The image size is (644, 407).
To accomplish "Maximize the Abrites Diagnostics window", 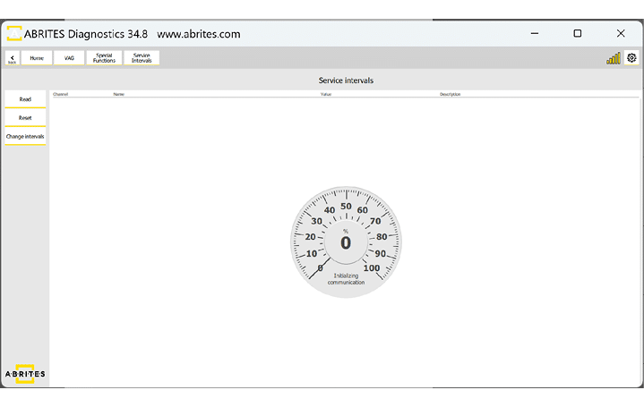I will point(578,33).
